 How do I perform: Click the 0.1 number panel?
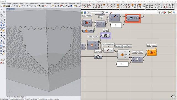click(x=123, y=64)
